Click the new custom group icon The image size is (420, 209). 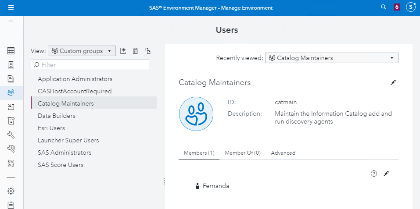[x=123, y=51]
